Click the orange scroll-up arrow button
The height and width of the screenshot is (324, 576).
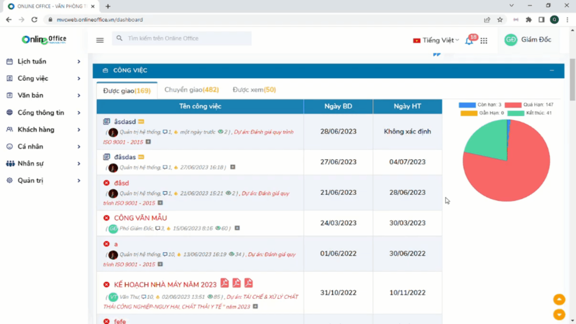point(559,299)
